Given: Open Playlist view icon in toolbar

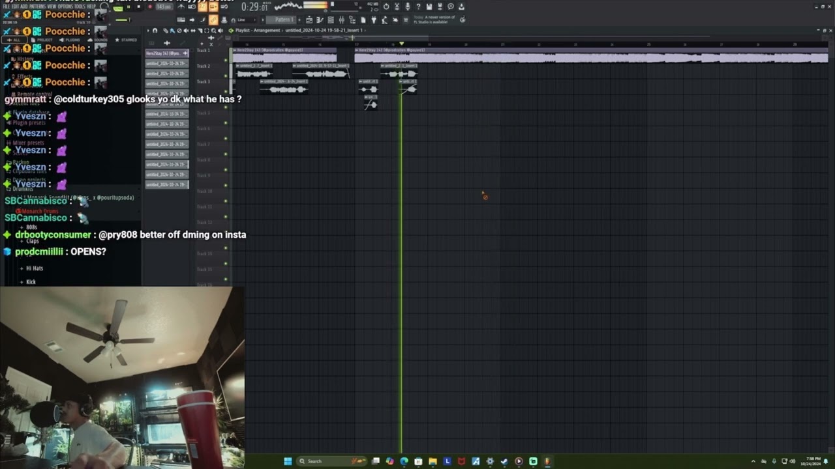Looking at the screenshot, I should click(x=309, y=20).
